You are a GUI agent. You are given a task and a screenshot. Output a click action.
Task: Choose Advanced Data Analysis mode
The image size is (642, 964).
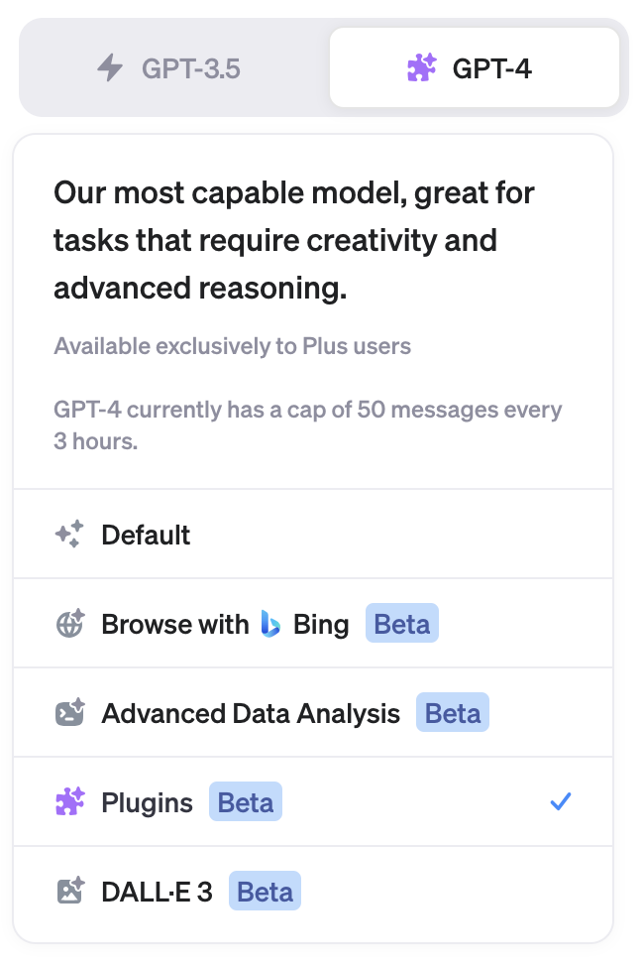click(x=249, y=713)
